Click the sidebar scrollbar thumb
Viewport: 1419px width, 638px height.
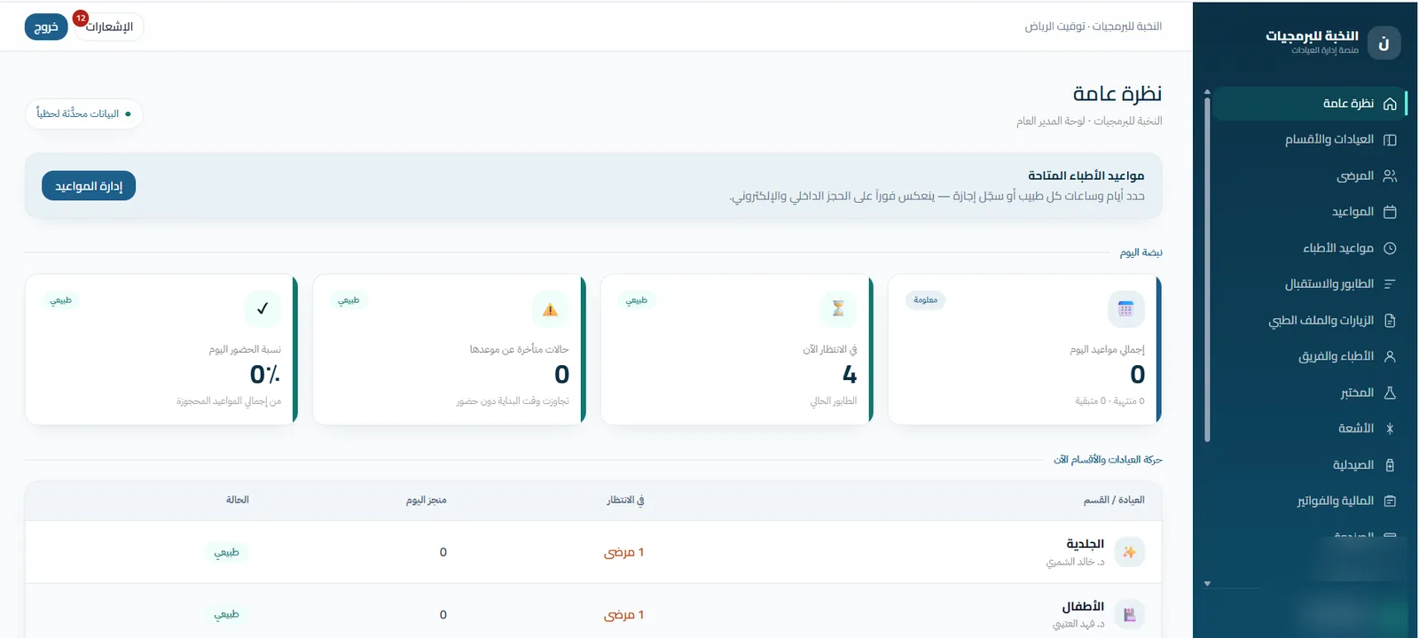tap(1207, 269)
